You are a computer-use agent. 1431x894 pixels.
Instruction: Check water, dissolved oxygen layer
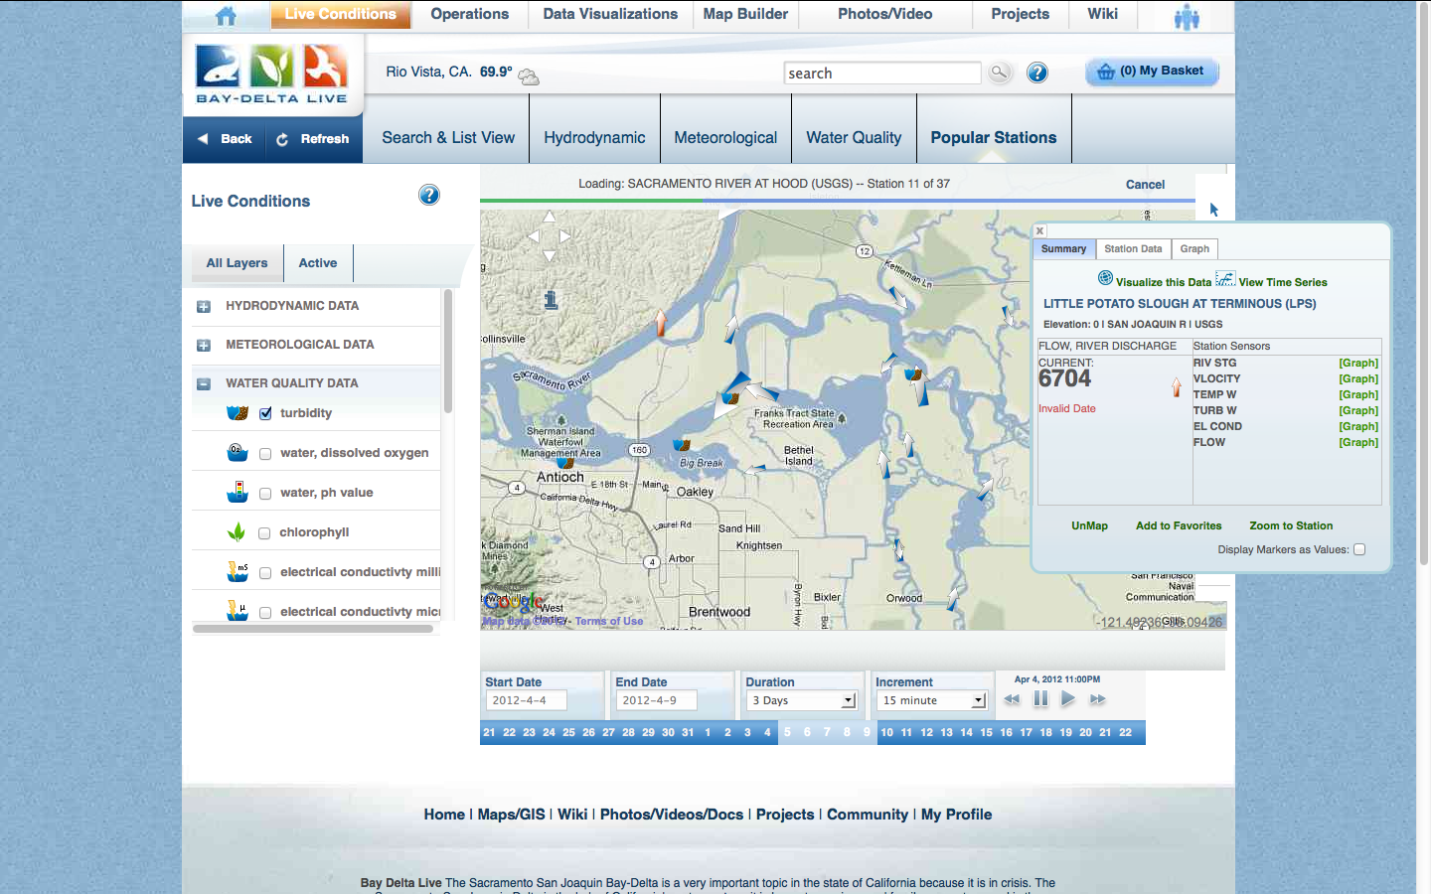265,454
